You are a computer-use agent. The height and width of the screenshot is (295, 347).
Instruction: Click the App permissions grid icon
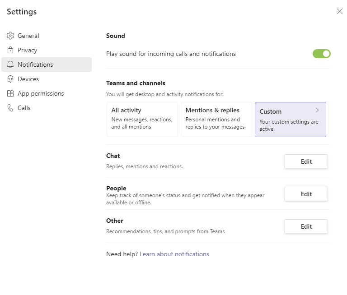point(10,93)
